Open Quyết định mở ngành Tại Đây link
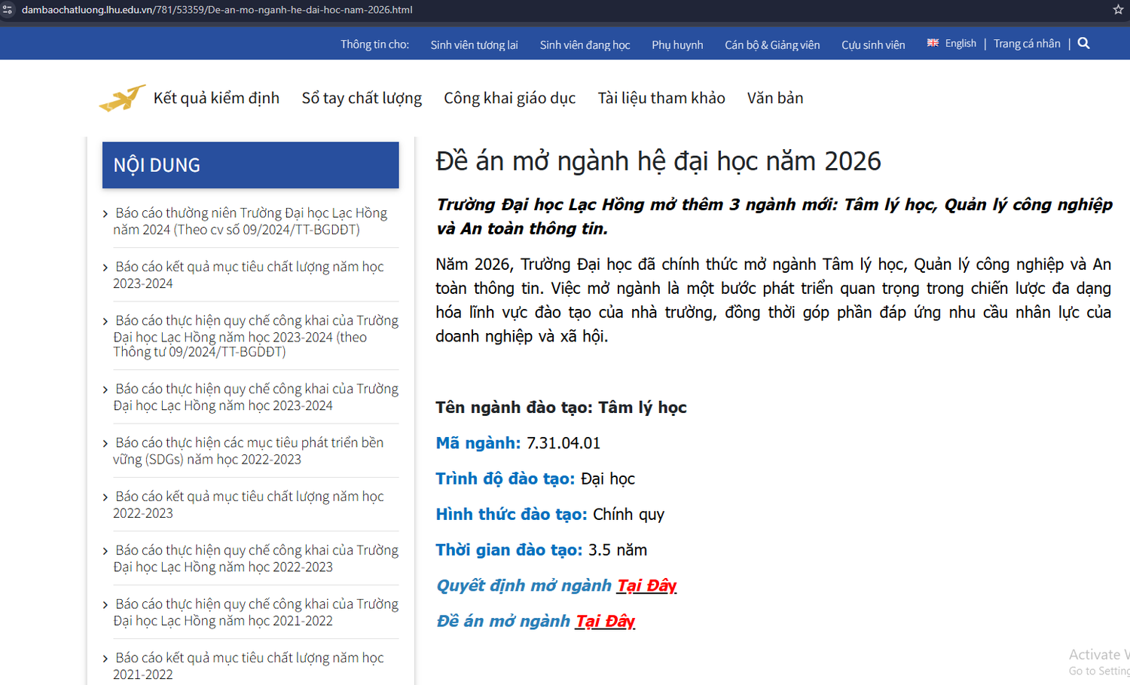This screenshot has width=1130, height=685. click(x=646, y=586)
